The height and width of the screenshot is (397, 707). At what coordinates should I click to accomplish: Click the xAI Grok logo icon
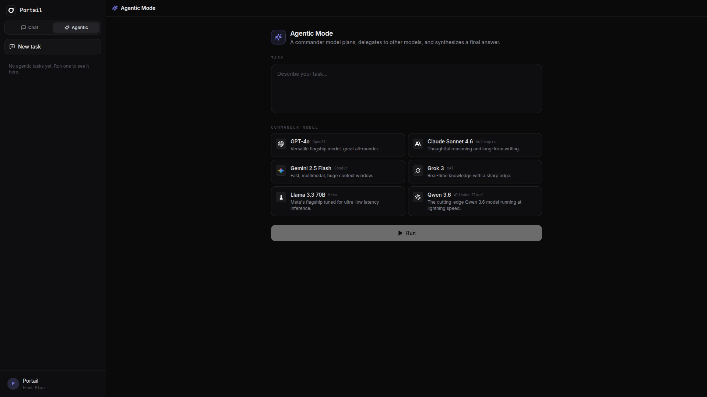click(x=418, y=171)
